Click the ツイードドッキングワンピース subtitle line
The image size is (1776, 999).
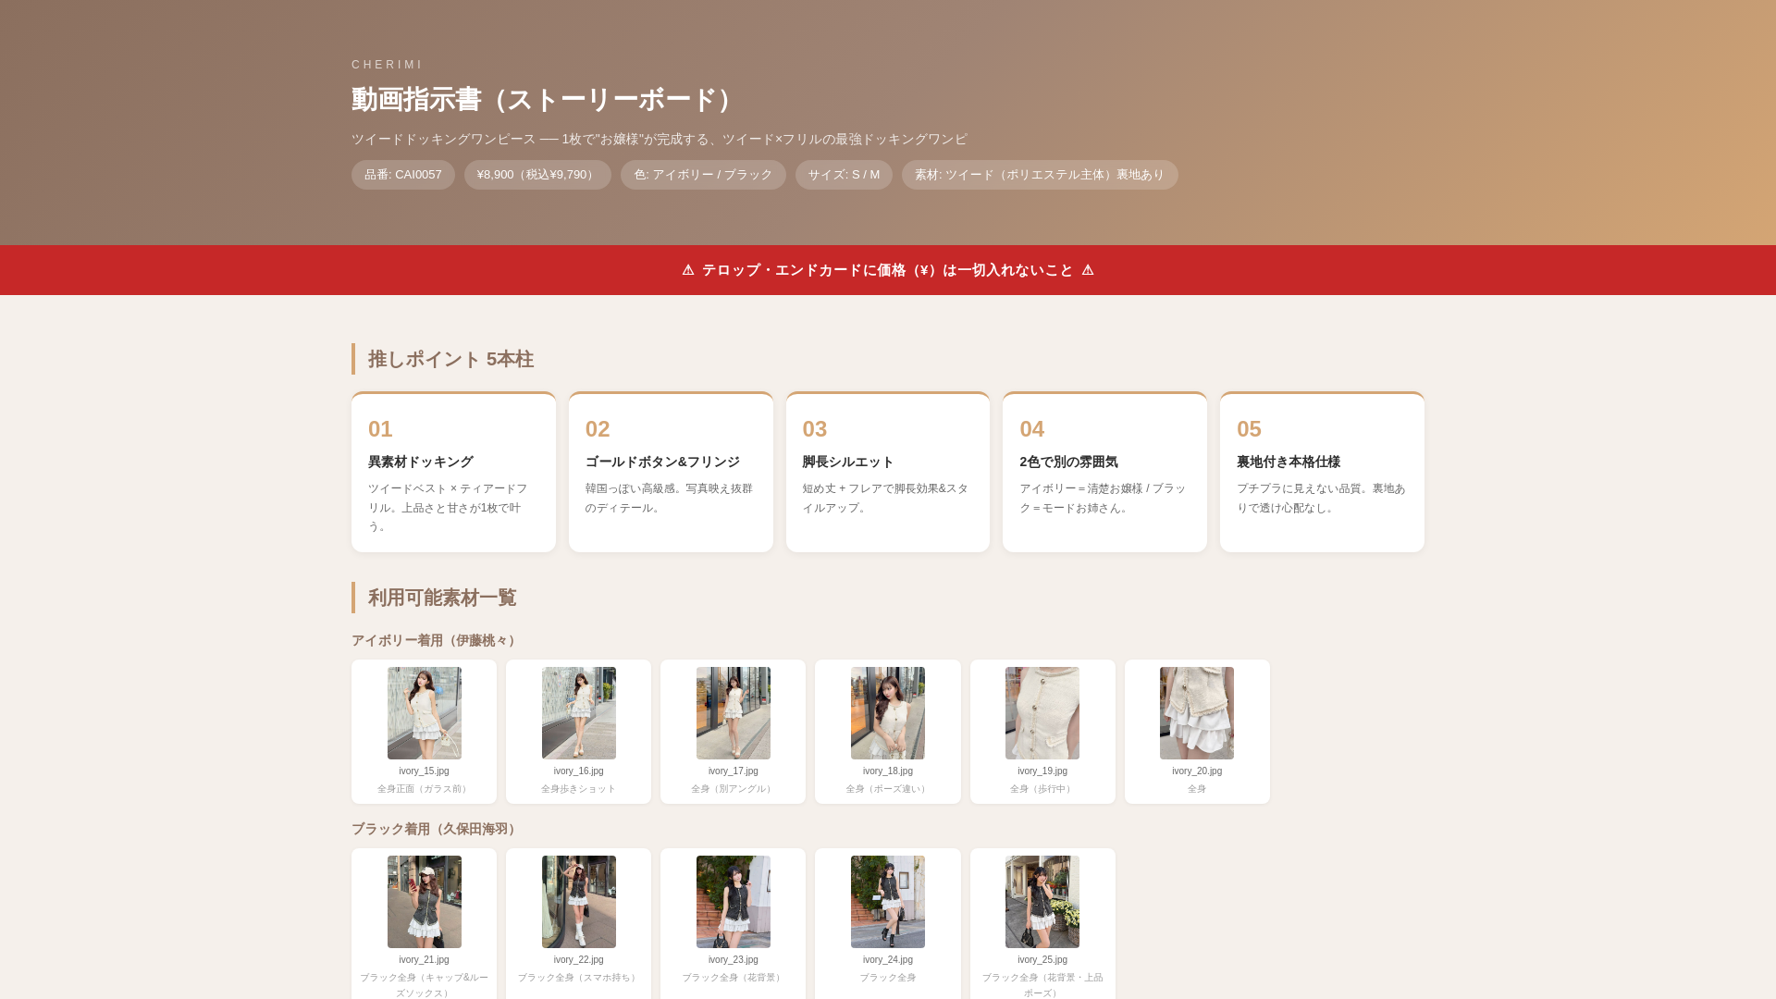tap(660, 139)
